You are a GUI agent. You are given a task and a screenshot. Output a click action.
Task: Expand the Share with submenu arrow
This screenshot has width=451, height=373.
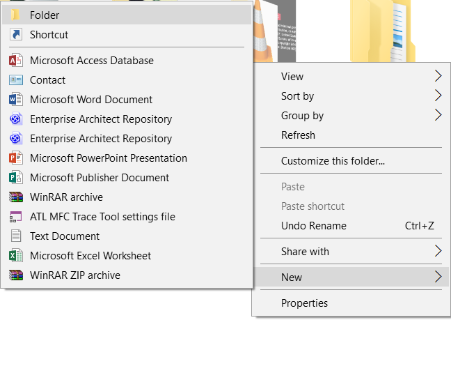tap(438, 251)
